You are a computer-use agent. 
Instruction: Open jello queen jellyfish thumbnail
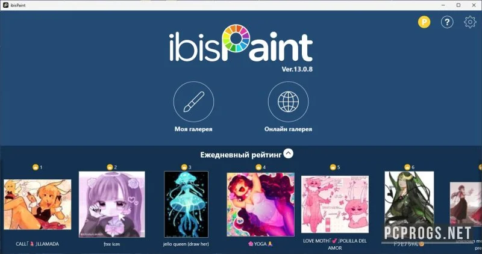click(186, 204)
